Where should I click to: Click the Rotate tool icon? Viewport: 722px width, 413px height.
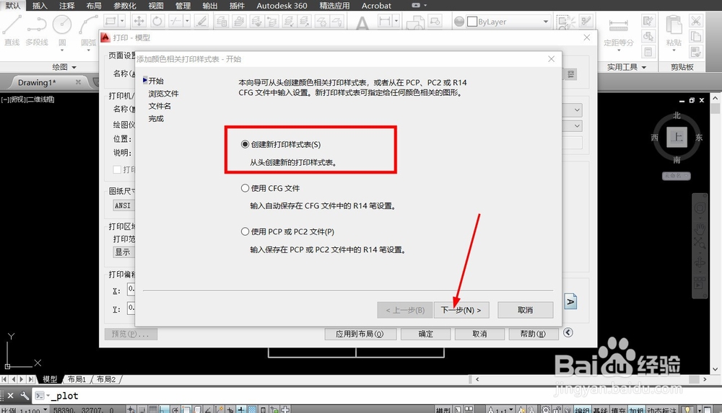(157, 21)
